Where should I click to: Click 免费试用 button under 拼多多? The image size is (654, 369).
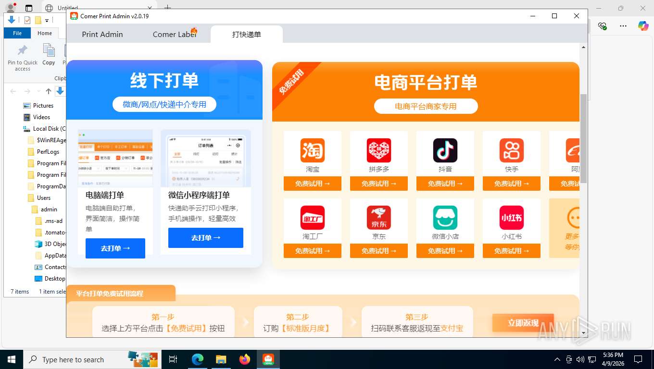tap(379, 184)
